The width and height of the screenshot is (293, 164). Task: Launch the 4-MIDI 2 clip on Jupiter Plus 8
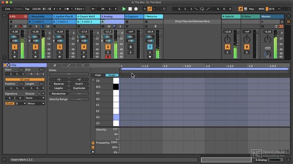pos(54,22)
